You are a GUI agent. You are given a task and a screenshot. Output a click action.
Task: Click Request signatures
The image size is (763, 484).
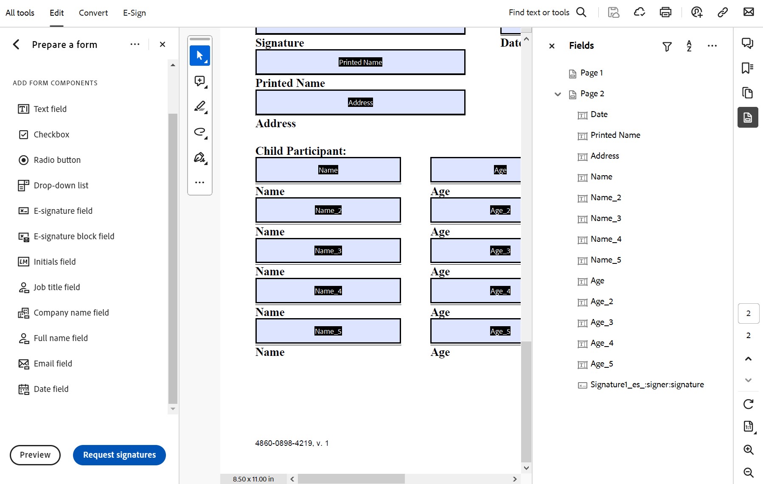coord(119,455)
